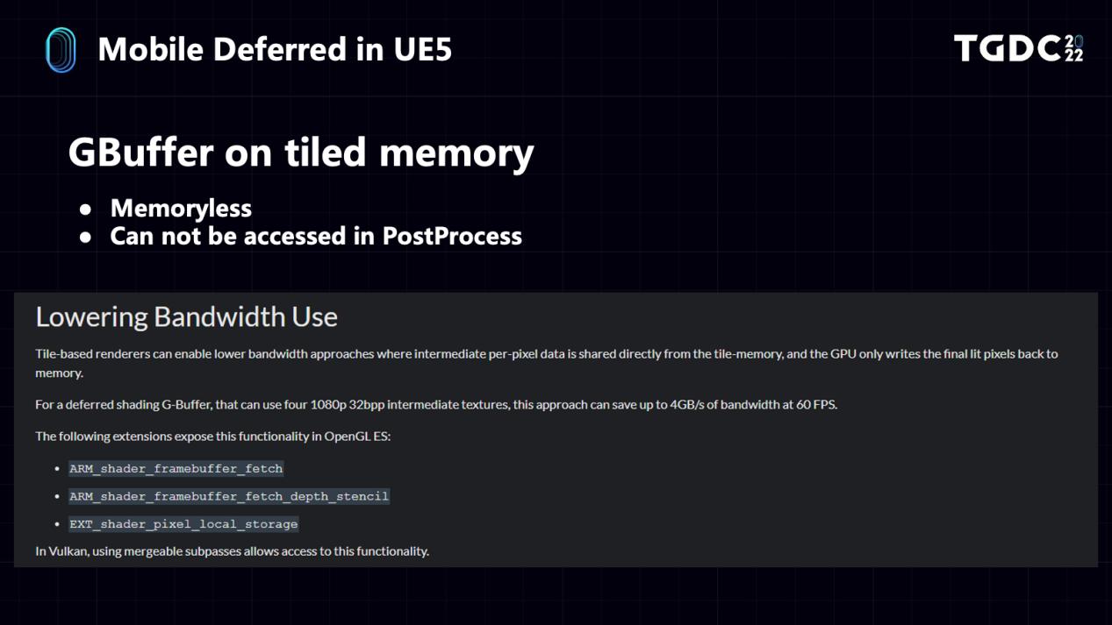Click the Lowering Bandwidth Use heading

click(186, 316)
